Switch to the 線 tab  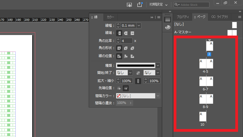coord(96,17)
